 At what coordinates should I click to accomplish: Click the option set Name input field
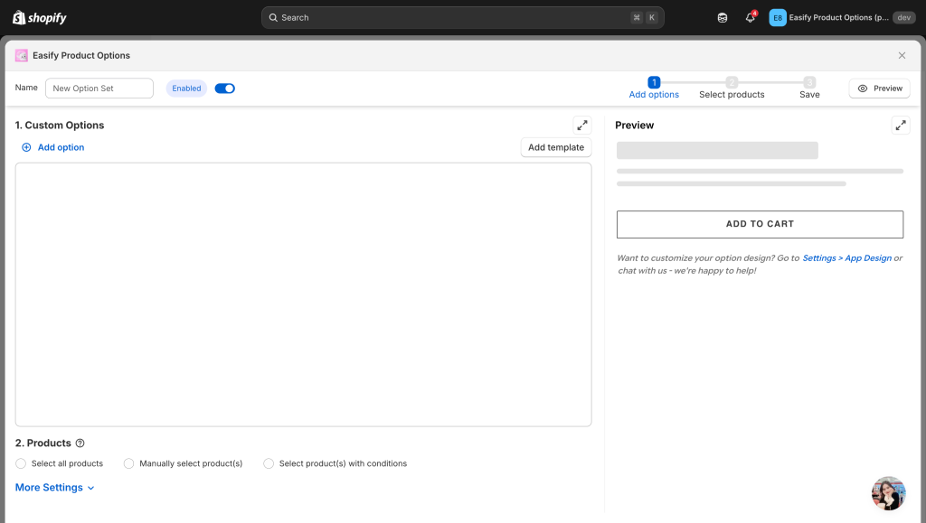(x=99, y=89)
